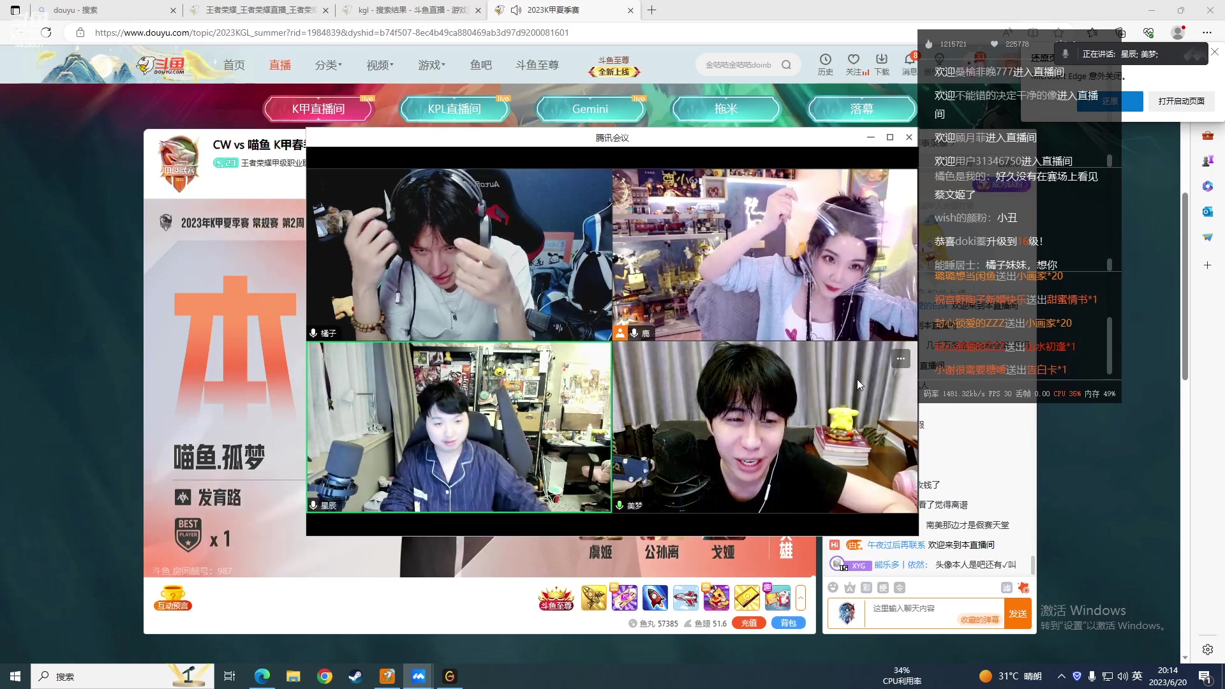The height and width of the screenshot is (689, 1225).
Task: Mute audio on the 2023K甲夏季赛 tab
Action: tap(517, 10)
